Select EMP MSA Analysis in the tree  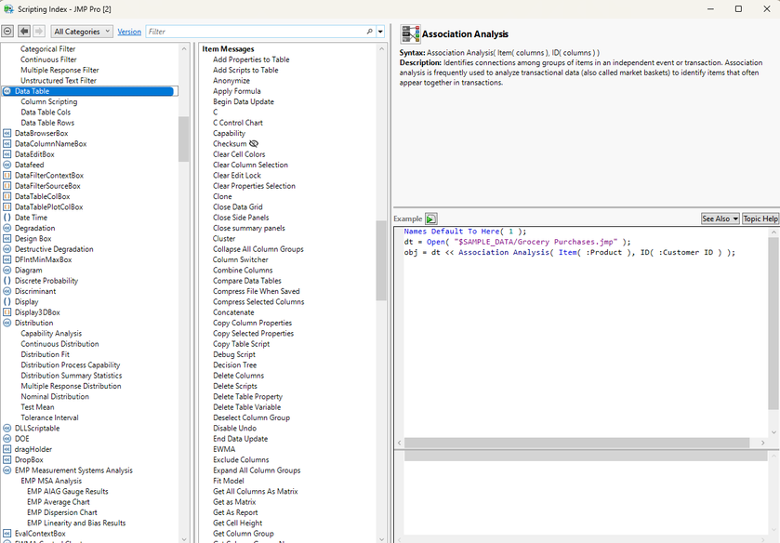click(x=51, y=481)
